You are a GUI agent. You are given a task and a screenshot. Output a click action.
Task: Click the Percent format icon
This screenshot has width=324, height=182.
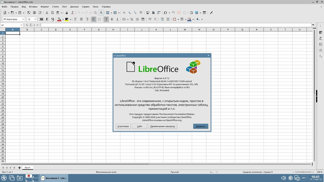tap(132, 19)
